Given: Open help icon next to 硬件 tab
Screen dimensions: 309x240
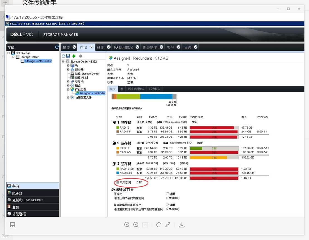Looking at the screenshot, I should point(109,47).
